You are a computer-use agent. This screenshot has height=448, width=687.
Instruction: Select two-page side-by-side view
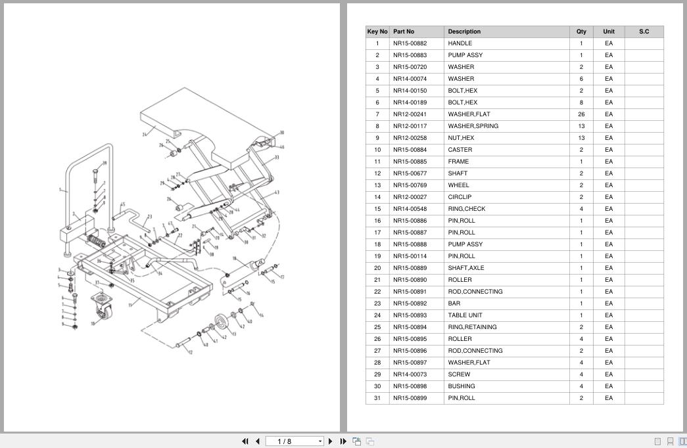tap(682, 441)
